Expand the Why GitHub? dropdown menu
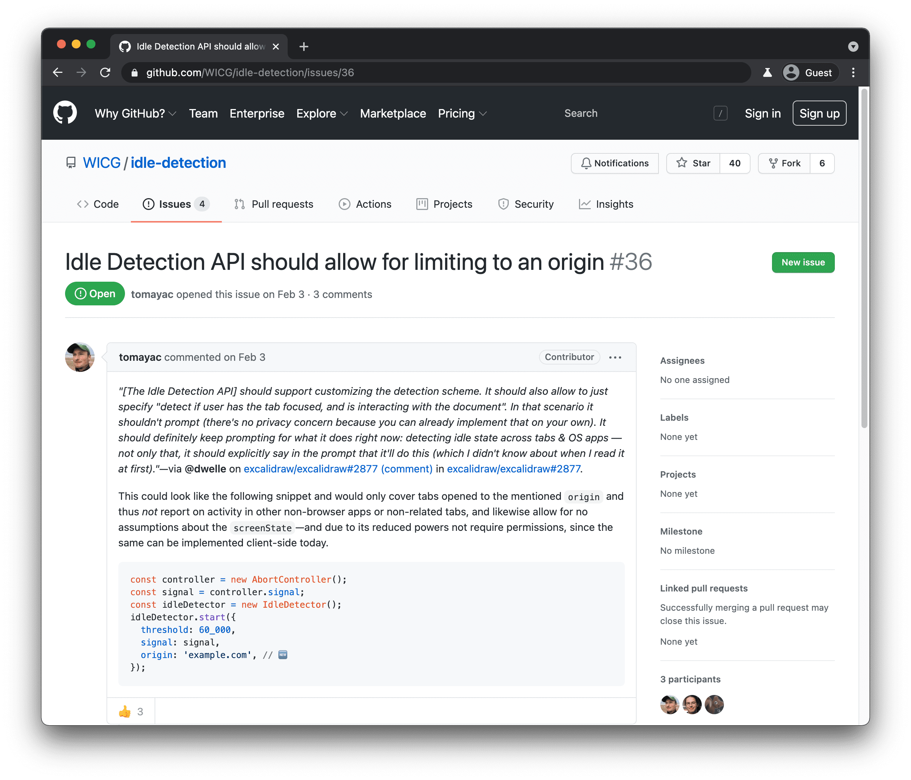Image resolution: width=911 pixels, height=780 pixels. pos(136,113)
